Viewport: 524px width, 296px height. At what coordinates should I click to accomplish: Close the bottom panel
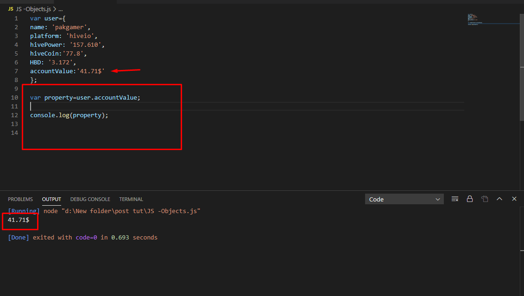pos(514,199)
